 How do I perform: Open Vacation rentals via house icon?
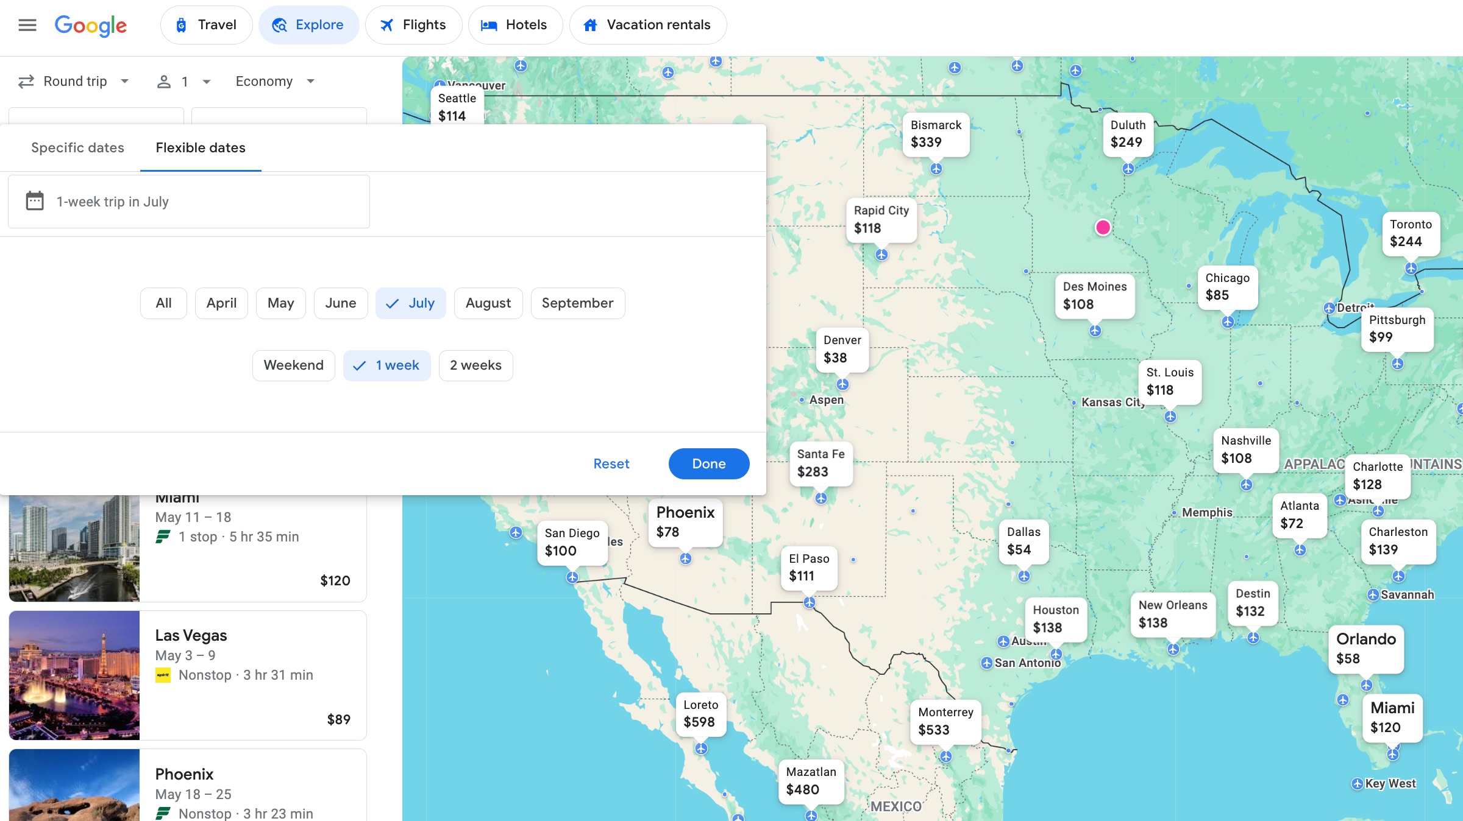[x=590, y=24]
